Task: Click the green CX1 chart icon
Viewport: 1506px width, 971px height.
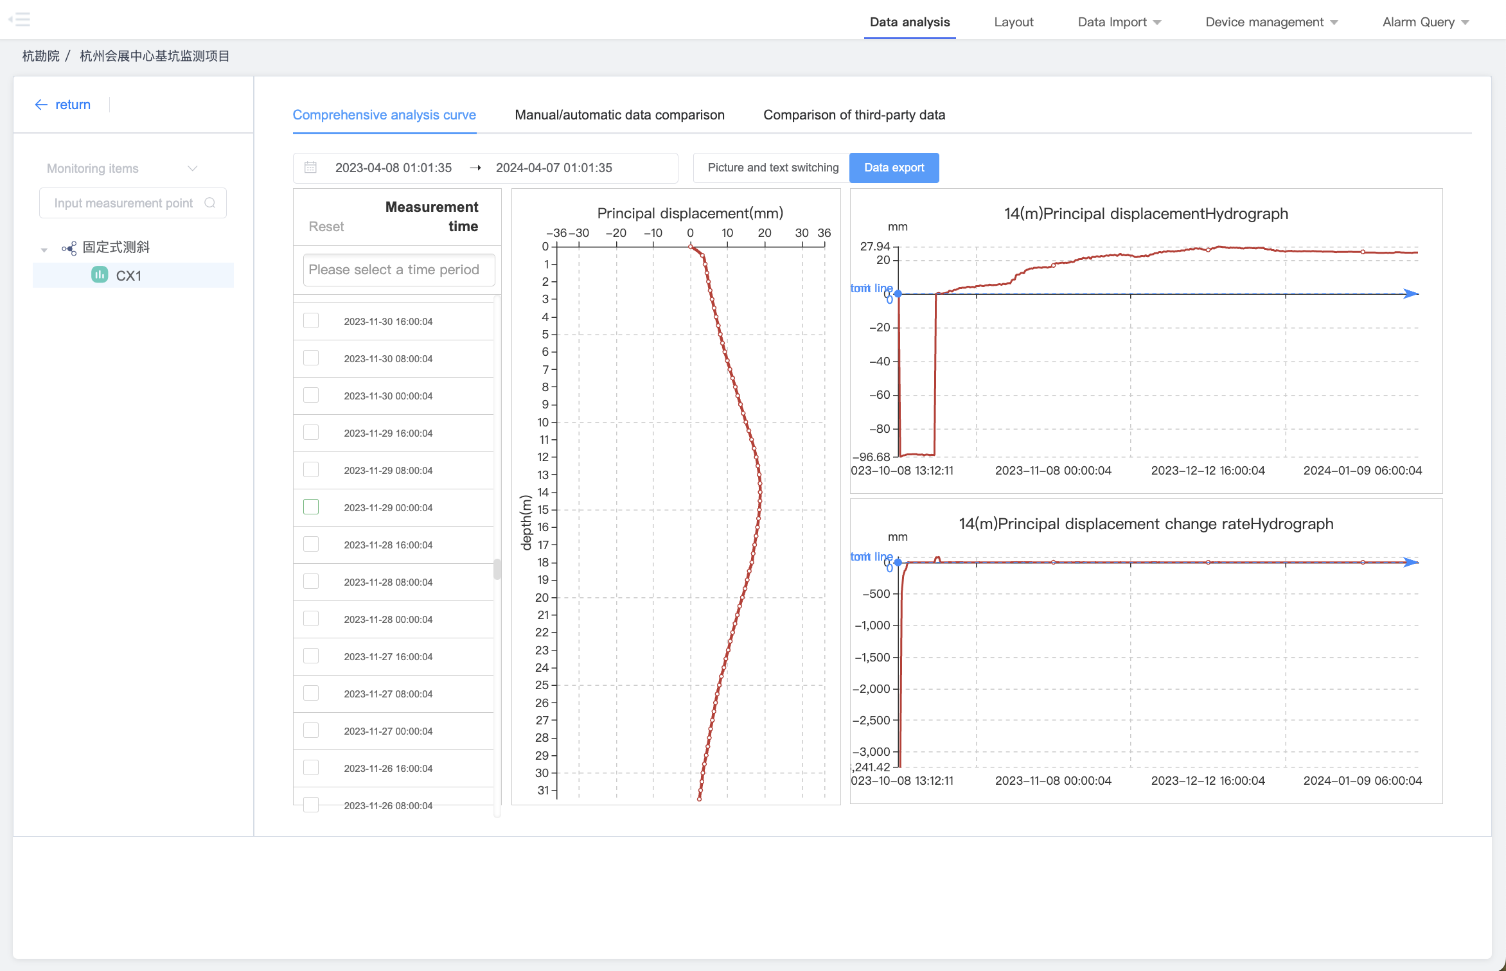Action: pos(100,275)
